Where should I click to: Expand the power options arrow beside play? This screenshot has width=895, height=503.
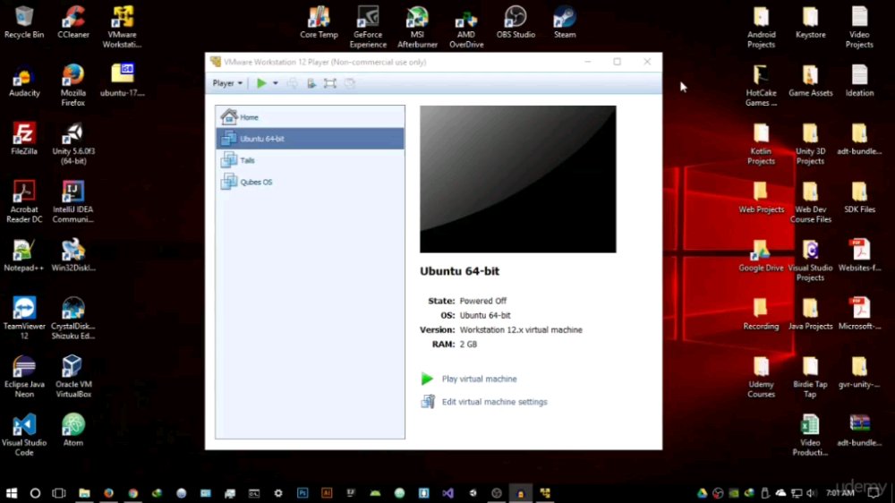click(x=275, y=83)
